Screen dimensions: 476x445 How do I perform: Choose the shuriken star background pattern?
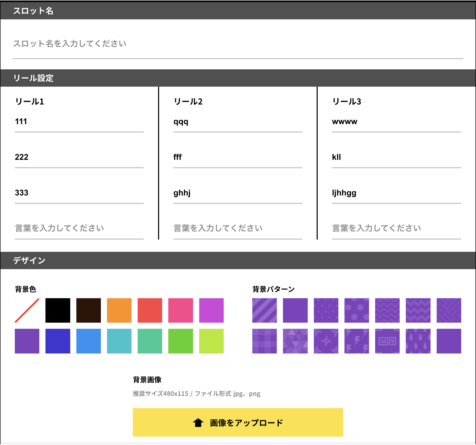pyautogui.click(x=326, y=341)
